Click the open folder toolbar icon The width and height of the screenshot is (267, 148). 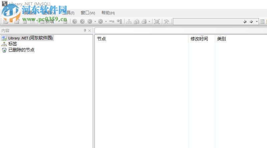(6, 22)
